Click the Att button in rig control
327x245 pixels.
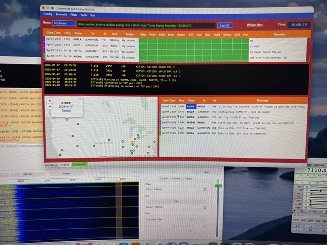coord(302,211)
